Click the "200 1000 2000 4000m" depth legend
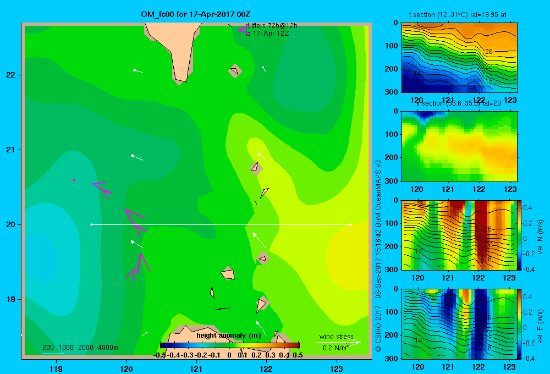 tap(80, 348)
